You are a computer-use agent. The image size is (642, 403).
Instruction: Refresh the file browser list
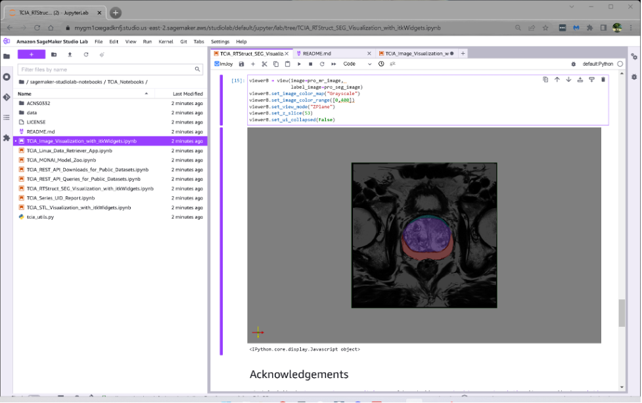[x=85, y=54]
